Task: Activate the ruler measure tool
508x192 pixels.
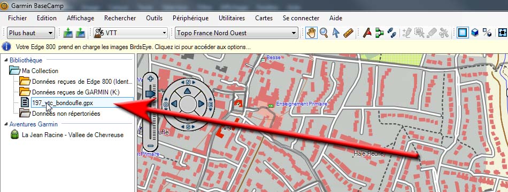Action: click(x=348, y=33)
